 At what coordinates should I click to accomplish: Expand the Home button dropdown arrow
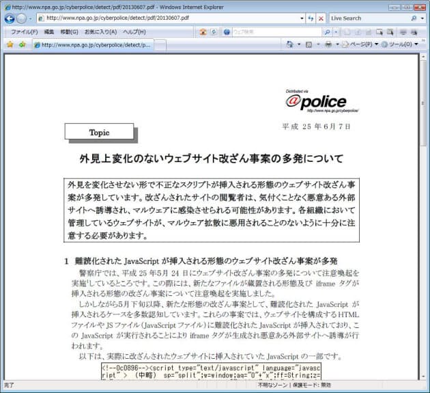299,44
